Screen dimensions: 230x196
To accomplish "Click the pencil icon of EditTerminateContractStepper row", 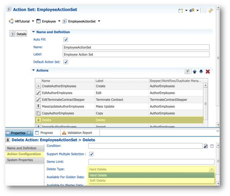I will click(x=38, y=100).
